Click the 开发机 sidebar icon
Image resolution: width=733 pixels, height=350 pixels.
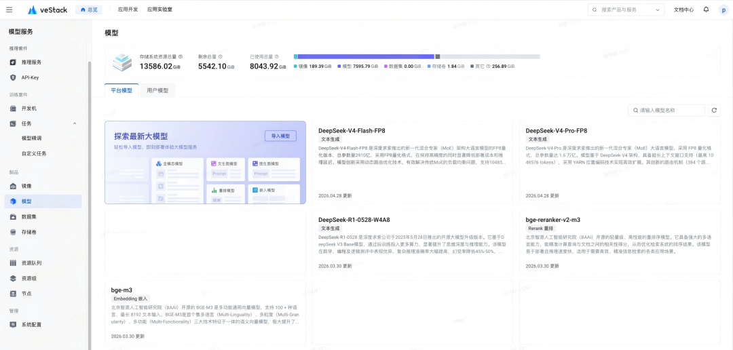pos(13,109)
